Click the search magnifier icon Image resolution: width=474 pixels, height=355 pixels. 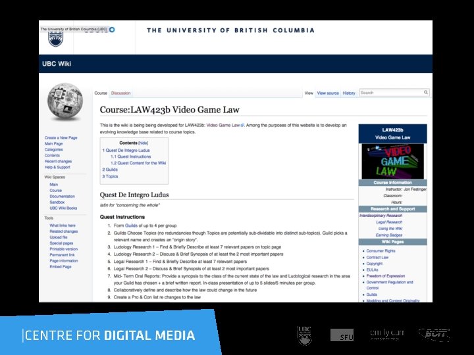coord(426,93)
